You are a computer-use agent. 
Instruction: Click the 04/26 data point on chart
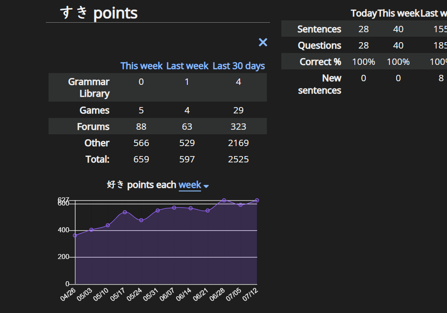[75, 235]
